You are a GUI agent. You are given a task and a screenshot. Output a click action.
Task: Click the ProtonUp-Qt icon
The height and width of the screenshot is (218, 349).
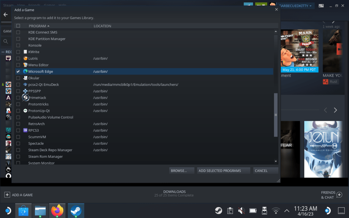click(25, 110)
